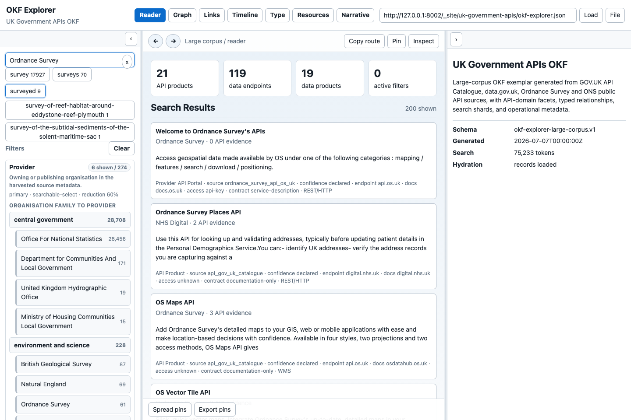This screenshot has width=631, height=420.
Task: Filter by Ministry of Housing Communities Local Government
Action: pos(73,322)
